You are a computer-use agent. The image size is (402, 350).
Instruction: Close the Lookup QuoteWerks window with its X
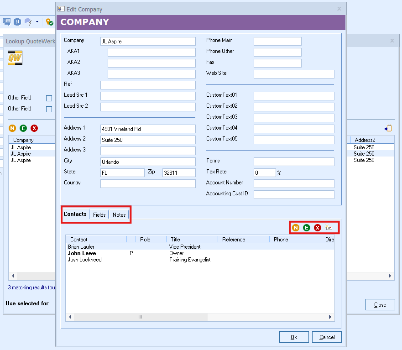tap(392, 41)
